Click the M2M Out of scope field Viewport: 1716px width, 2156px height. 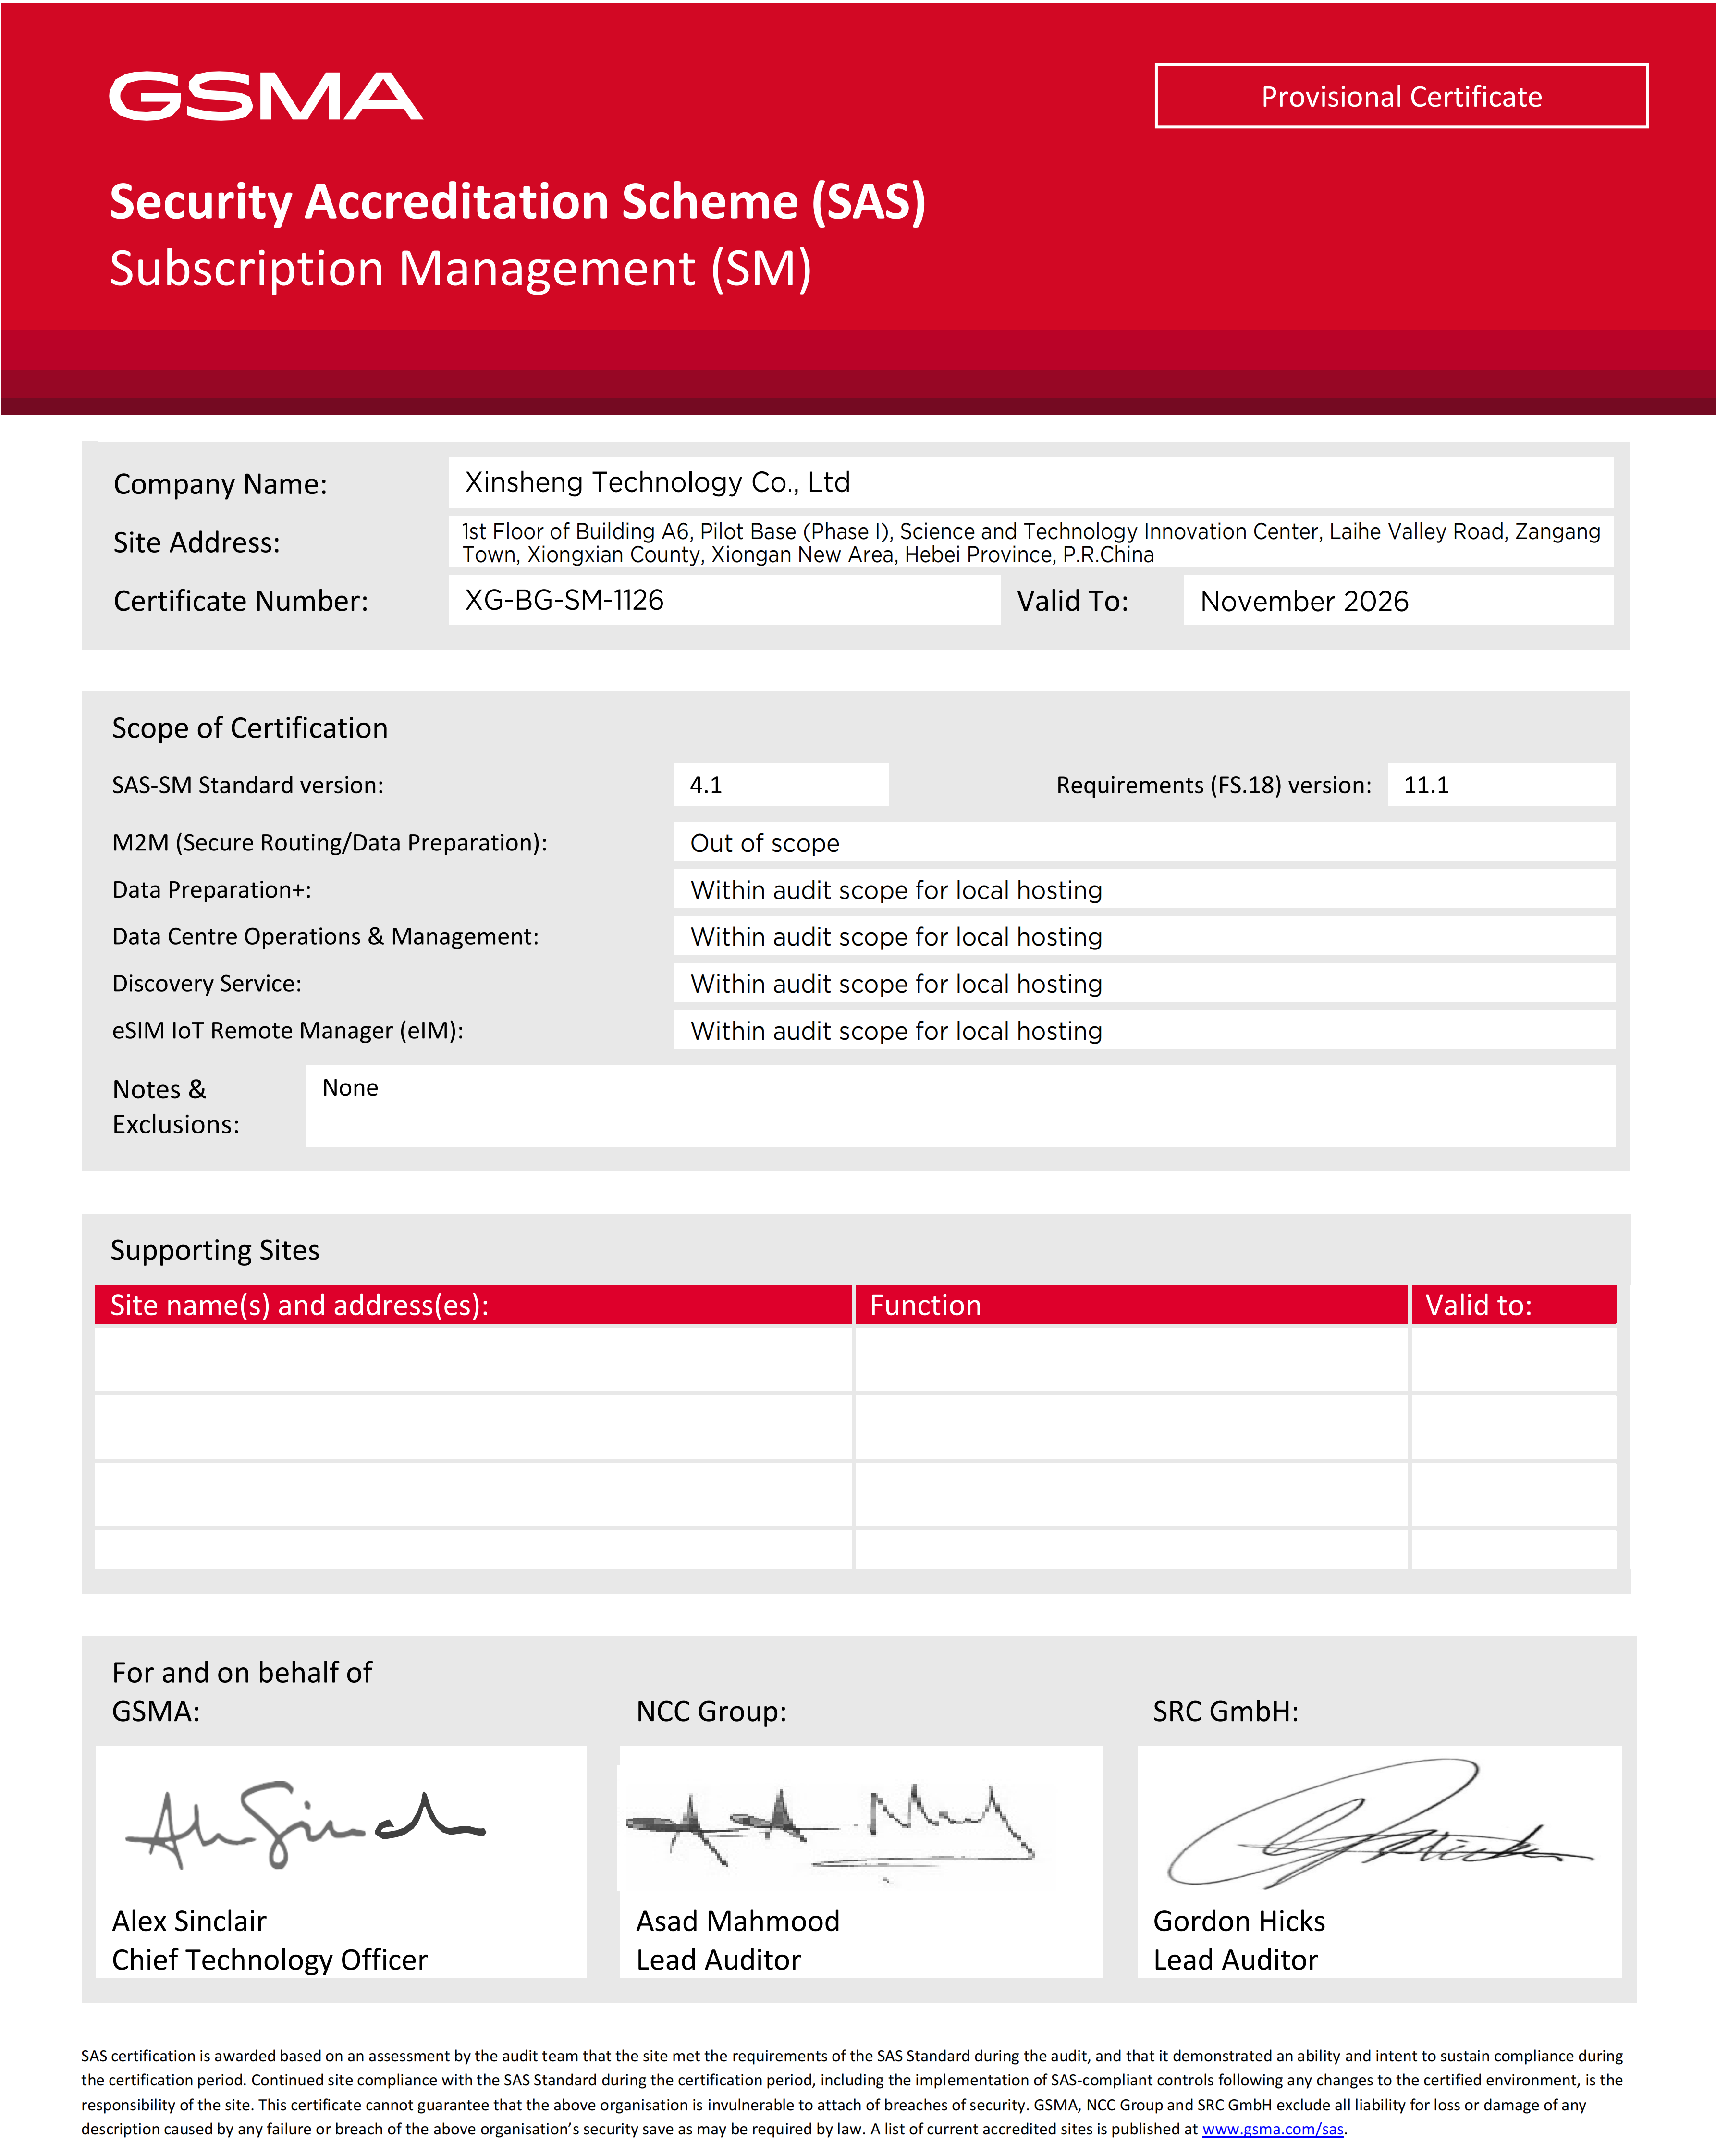[x=1144, y=842]
